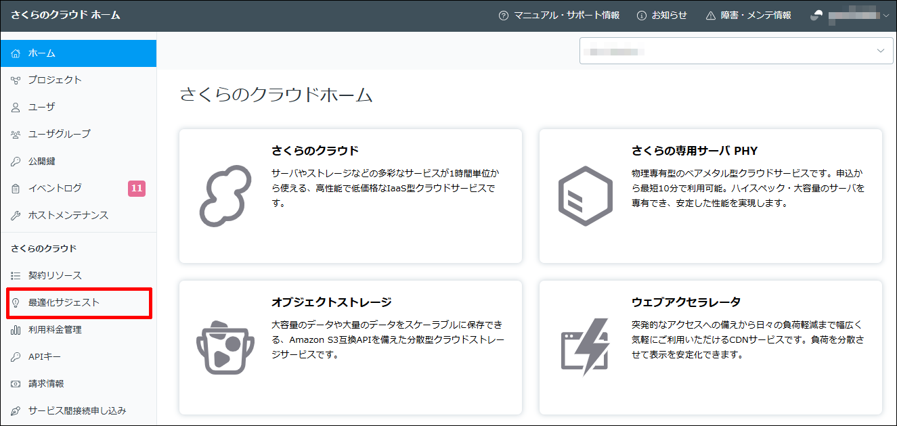Click the Sakura Cloud logo icon

click(x=226, y=196)
